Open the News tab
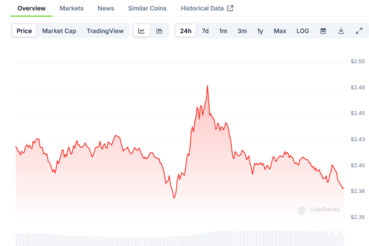This screenshot has height=246, width=369. point(106,8)
